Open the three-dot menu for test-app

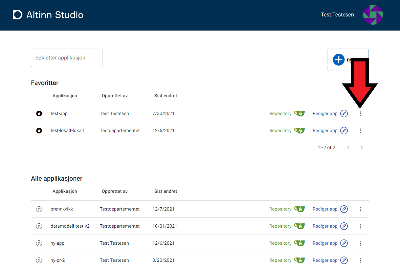point(360,114)
